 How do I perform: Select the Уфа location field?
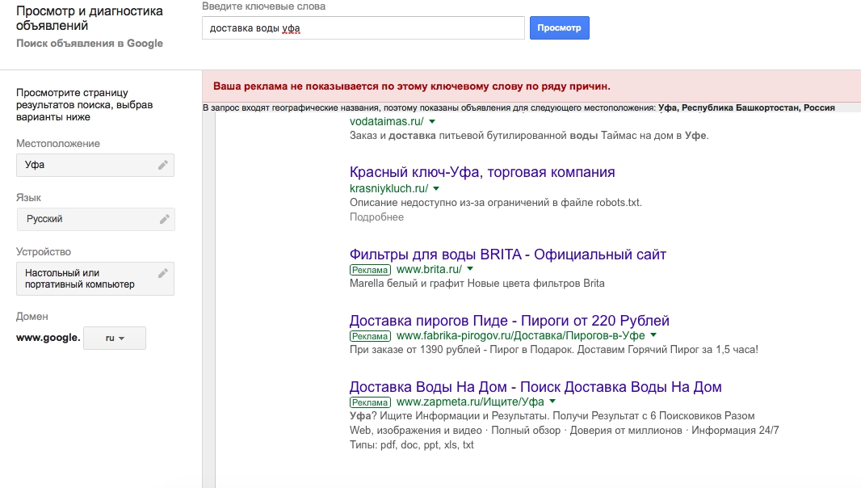click(x=95, y=165)
